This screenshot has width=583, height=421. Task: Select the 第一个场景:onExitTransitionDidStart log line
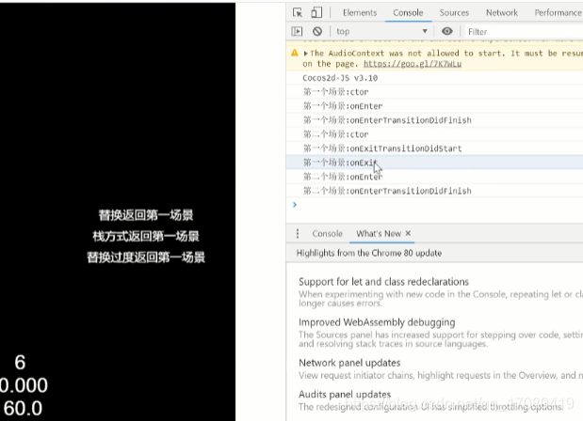[434, 148]
